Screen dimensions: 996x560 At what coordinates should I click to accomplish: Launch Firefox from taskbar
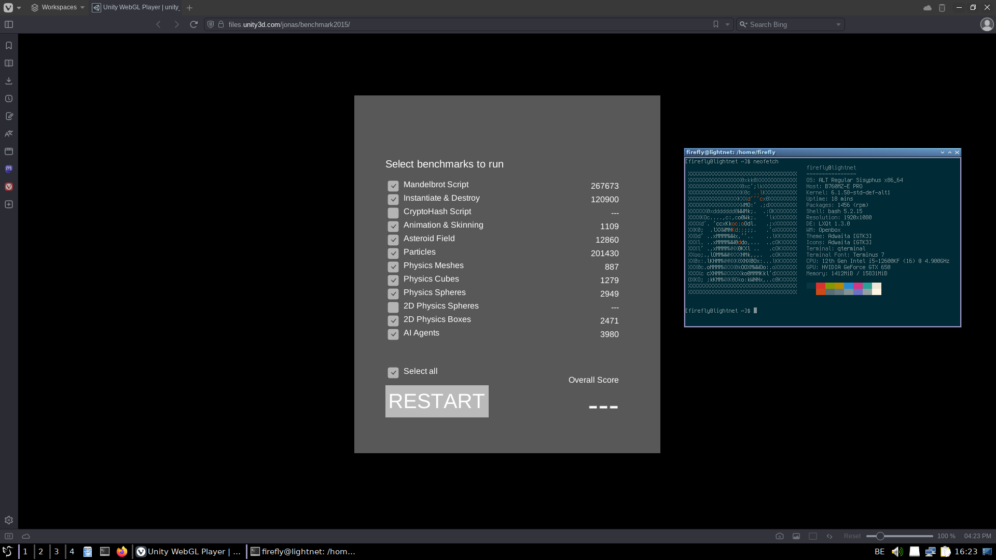point(122,552)
